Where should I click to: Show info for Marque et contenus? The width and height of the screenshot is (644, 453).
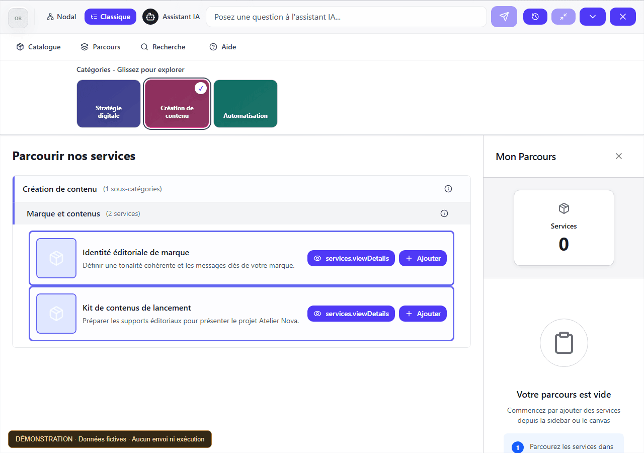tap(444, 213)
